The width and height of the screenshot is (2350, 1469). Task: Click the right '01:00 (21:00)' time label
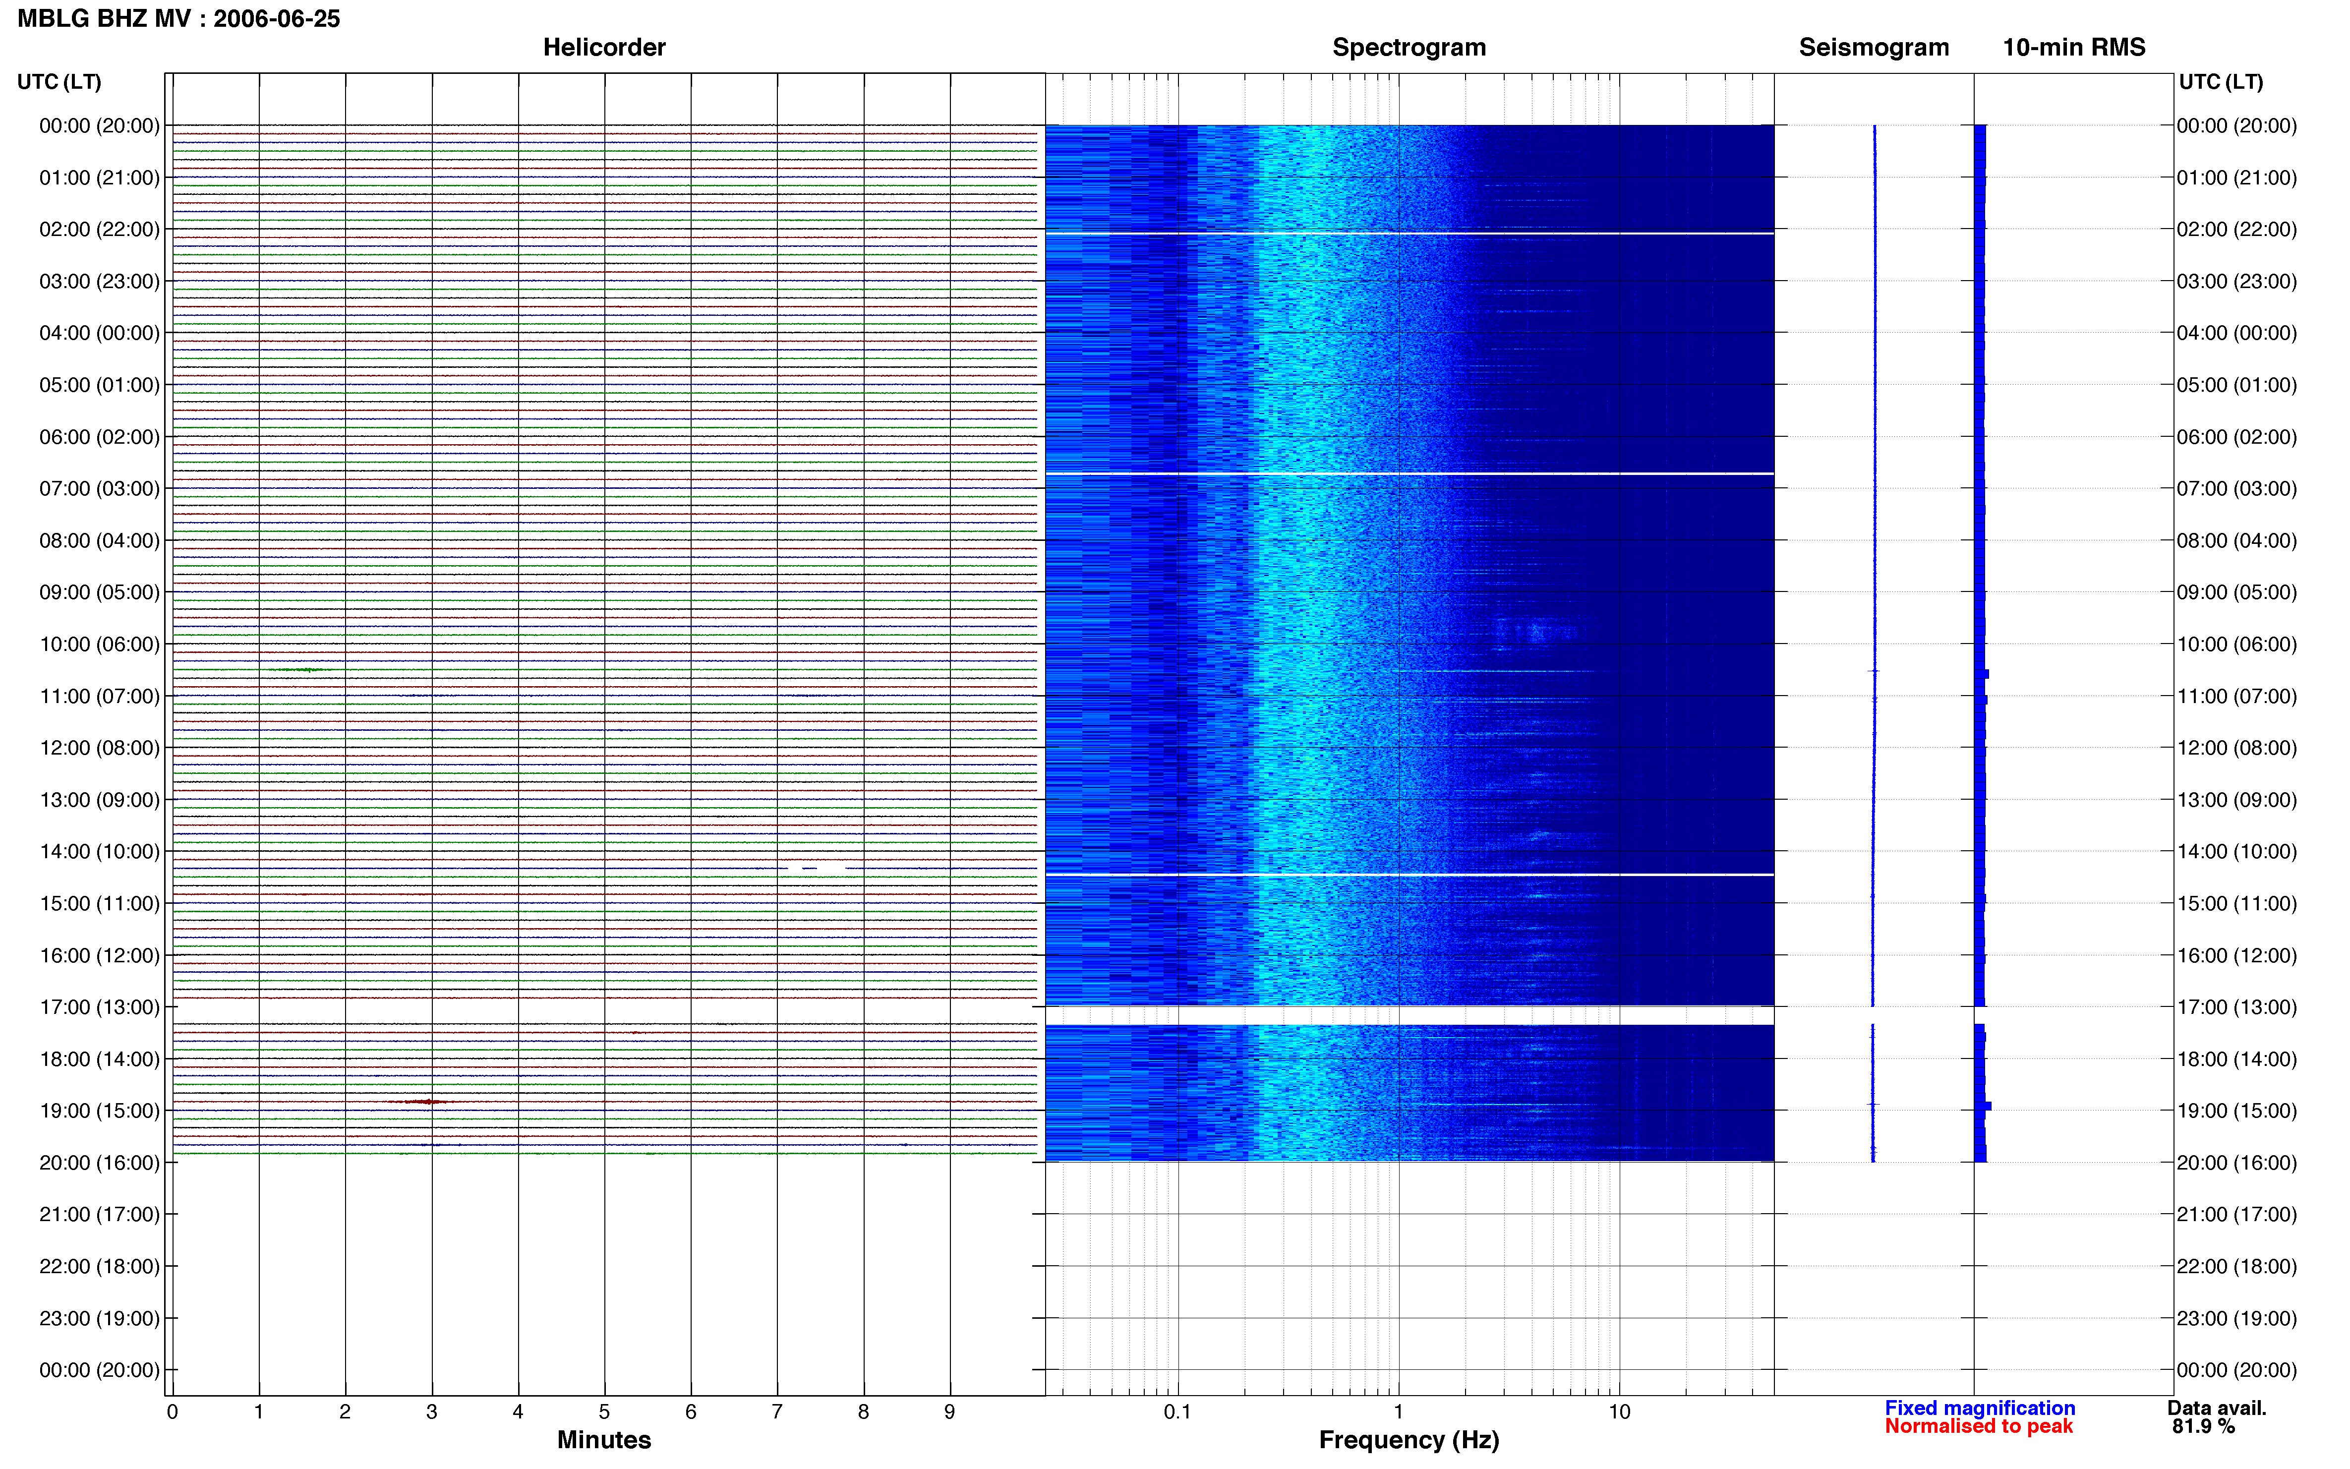[2236, 178]
